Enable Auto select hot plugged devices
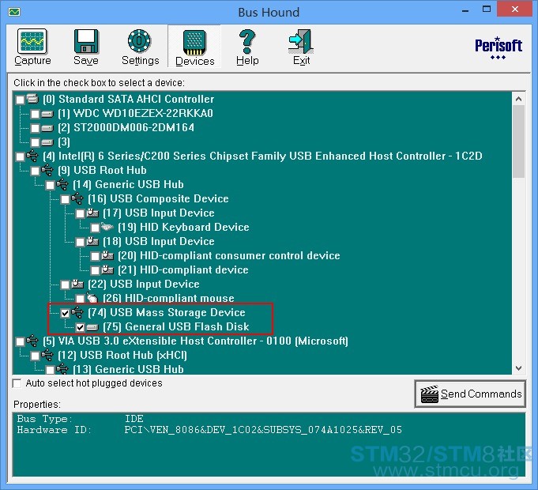The height and width of the screenshot is (490, 538). [x=17, y=383]
